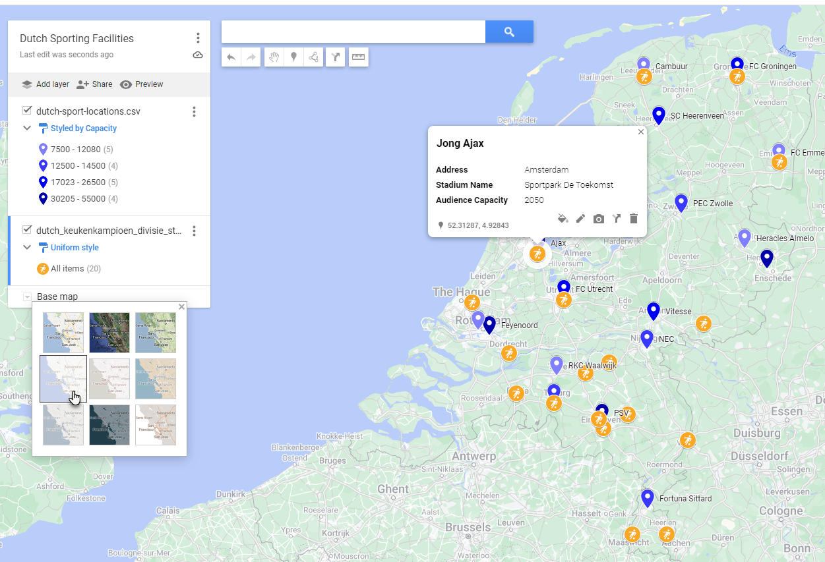The height and width of the screenshot is (562, 825).
Task: Choose the Dark landmass base map thumbnail
Action: 109,425
